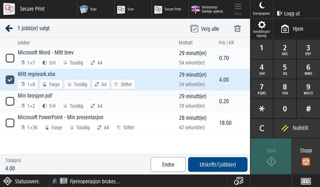This screenshot has height=187, width=320.
Task: Click Tosidig tag on Mitt regneark.xlsx
Action: coord(77,84)
